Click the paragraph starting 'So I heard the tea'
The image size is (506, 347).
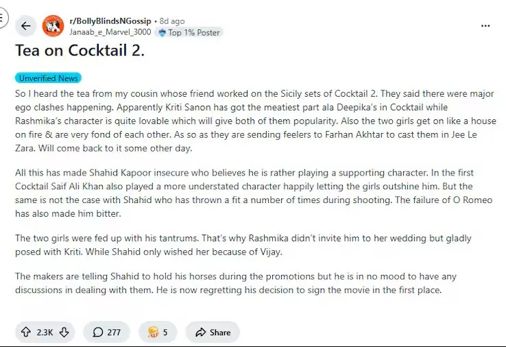[252, 122]
